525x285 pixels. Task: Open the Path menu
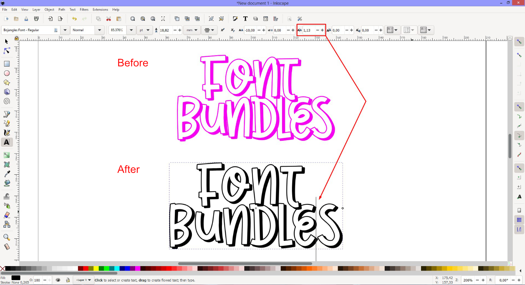pos(62,9)
